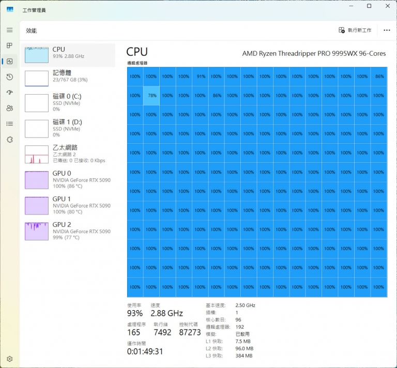Image resolution: width=397 pixels, height=368 pixels.
Task: Go to the Processes page icon
Action: pos(9,45)
